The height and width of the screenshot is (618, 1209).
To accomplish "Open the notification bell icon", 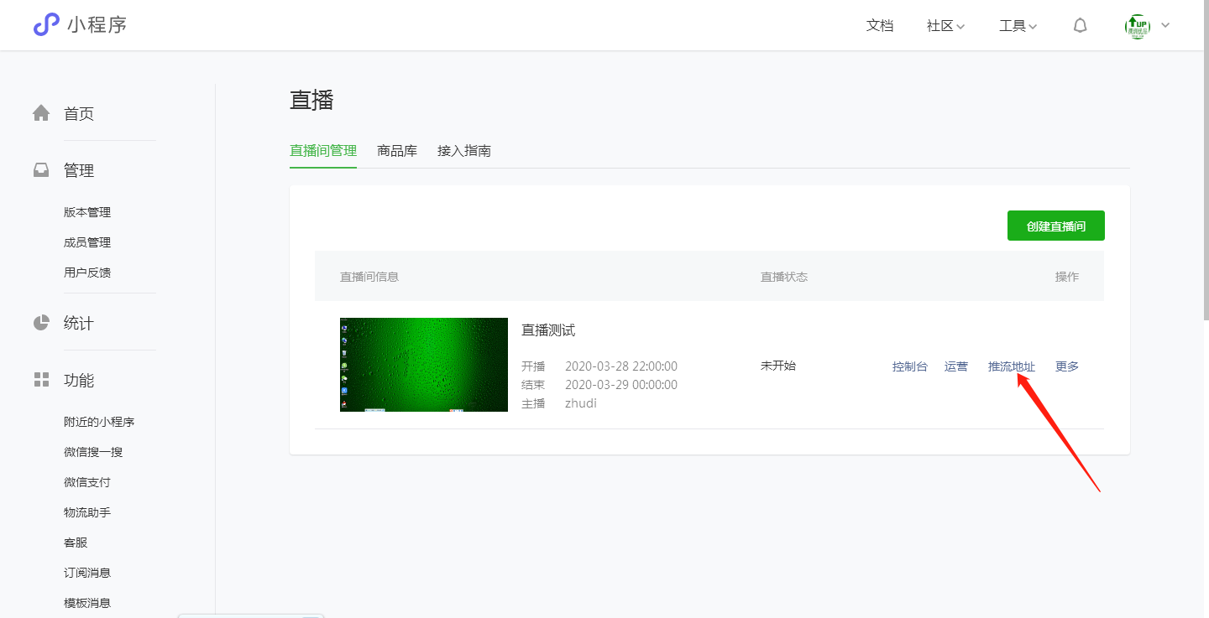I will (x=1081, y=26).
